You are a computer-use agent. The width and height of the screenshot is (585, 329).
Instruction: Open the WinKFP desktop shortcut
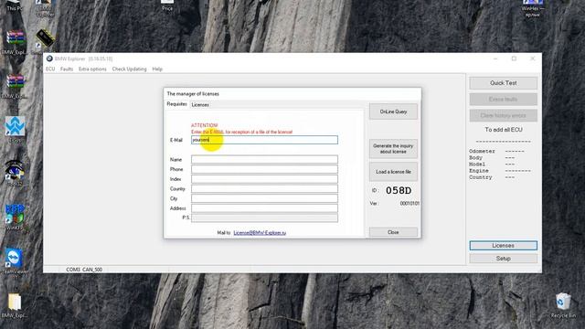coord(15,215)
